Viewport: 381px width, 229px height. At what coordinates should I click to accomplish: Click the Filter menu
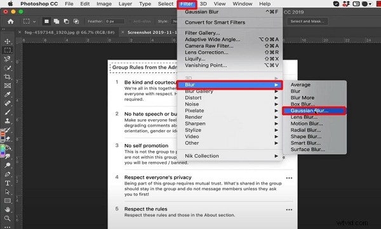point(187,4)
